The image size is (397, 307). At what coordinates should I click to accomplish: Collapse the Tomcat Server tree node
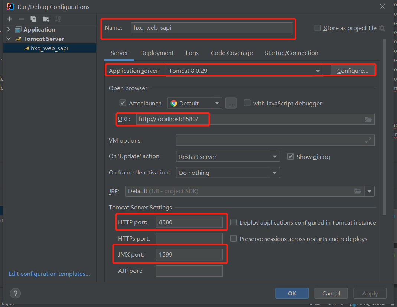click(x=9, y=39)
